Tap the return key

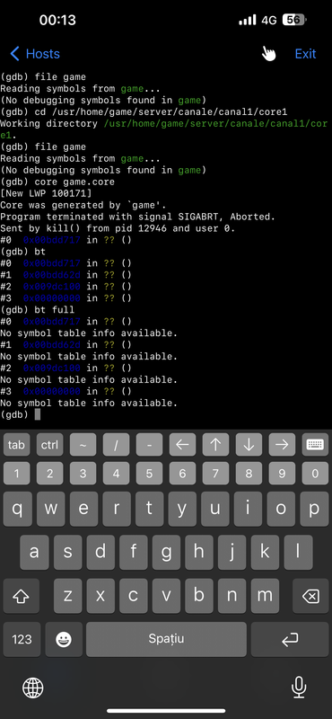tap(290, 639)
